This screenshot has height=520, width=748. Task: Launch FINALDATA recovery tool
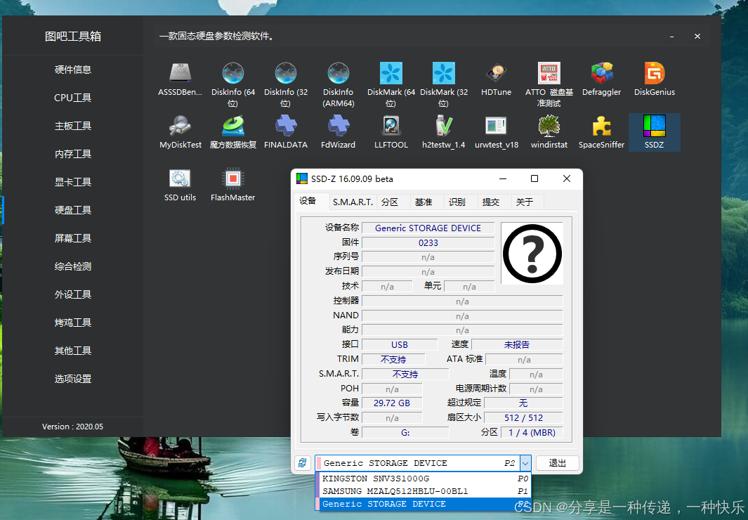point(285,126)
